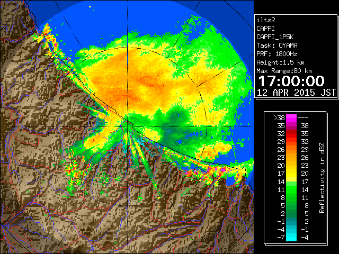Click the "Task: OYAMA" text line
This screenshot has width=339, height=254.
point(277,46)
